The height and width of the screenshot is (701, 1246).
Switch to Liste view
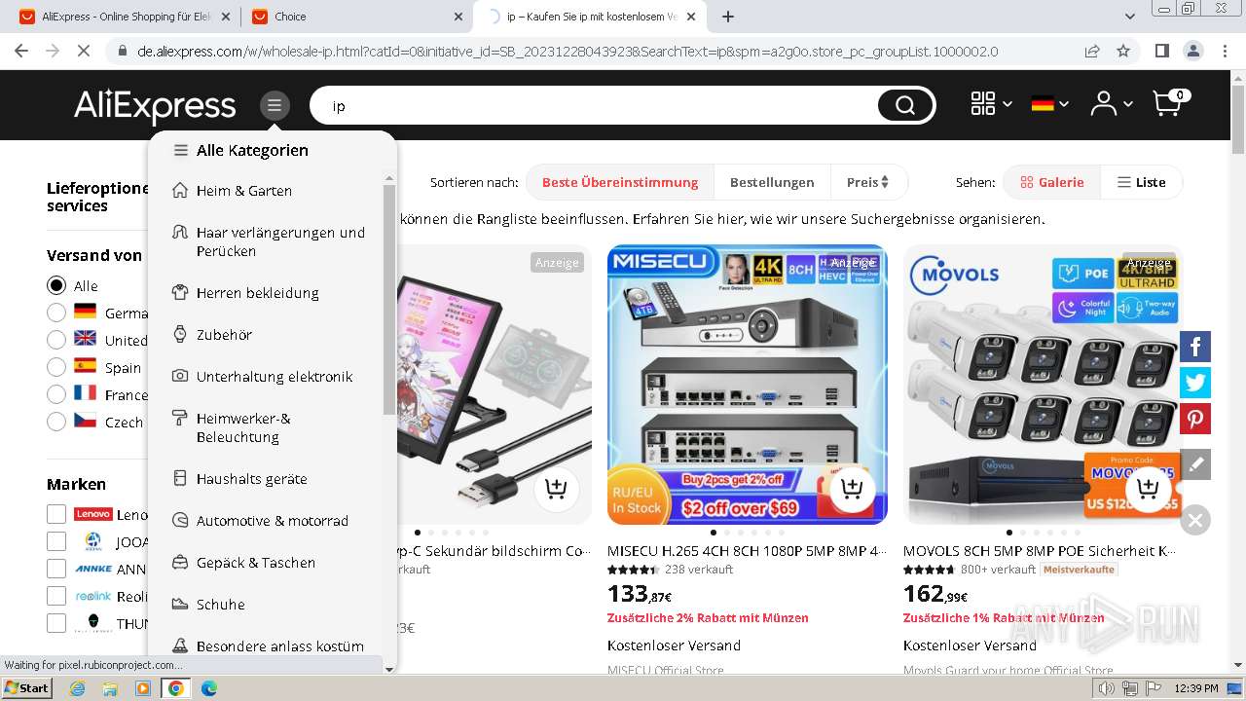click(1141, 182)
